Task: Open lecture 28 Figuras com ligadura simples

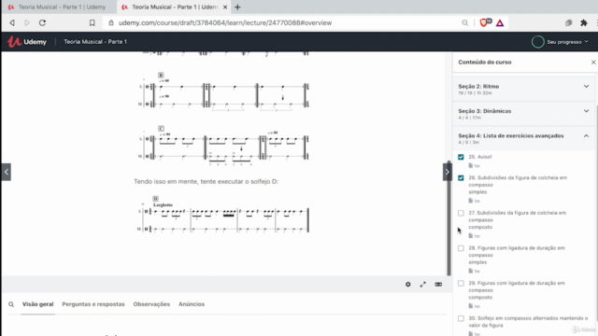Action: click(517, 255)
